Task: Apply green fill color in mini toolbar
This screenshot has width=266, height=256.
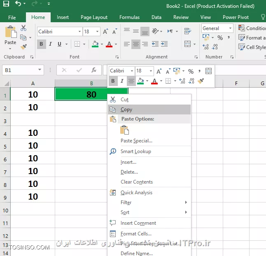Action: click(140, 81)
